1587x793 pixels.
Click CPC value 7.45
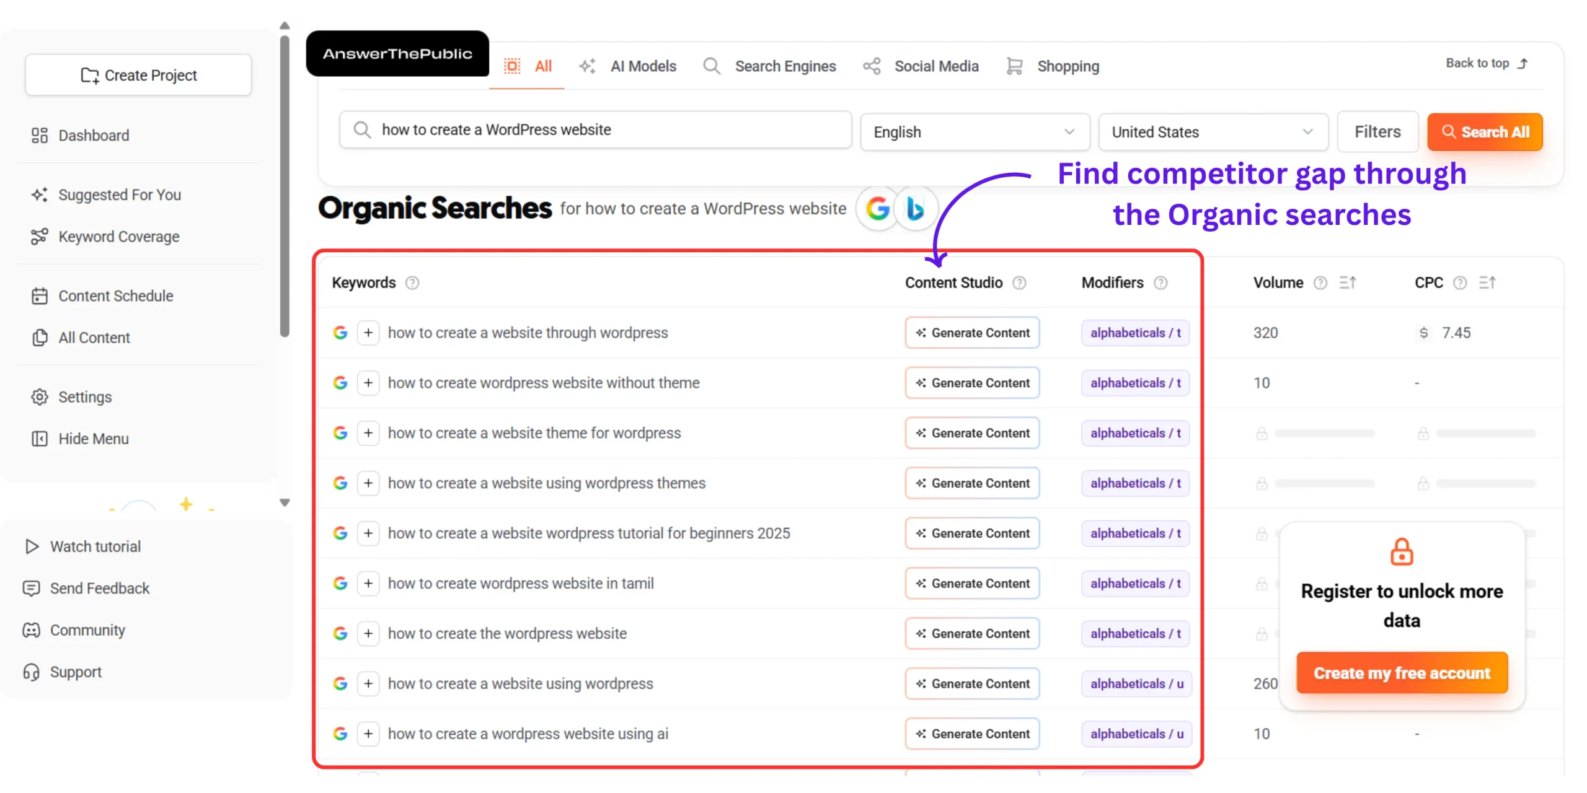[x=1456, y=333]
